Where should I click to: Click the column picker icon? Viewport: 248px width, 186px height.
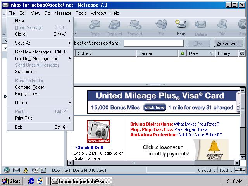pos(242,53)
